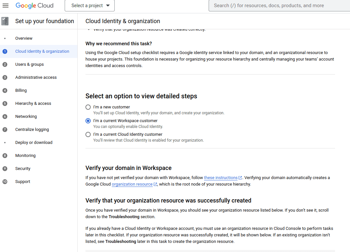
Task: Select 'I'm a new customer' option
Action: point(88,107)
